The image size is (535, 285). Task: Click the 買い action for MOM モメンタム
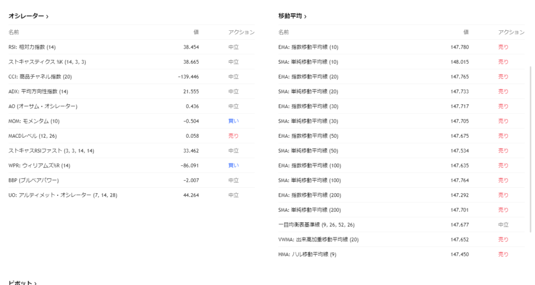click(234, 121)
